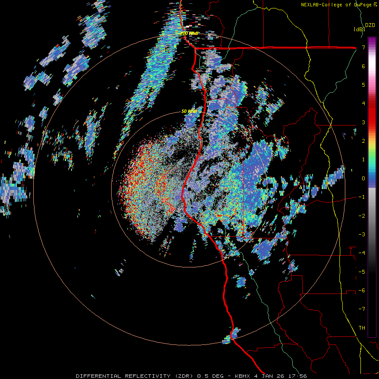The width and height of the screenshot is (379, 379).
Task: Select the 3 value on the color scale
Action: coord(363,122)
